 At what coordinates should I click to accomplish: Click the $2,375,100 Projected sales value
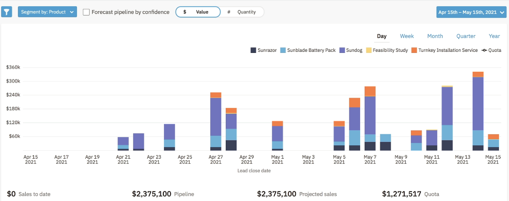point(277,194)
